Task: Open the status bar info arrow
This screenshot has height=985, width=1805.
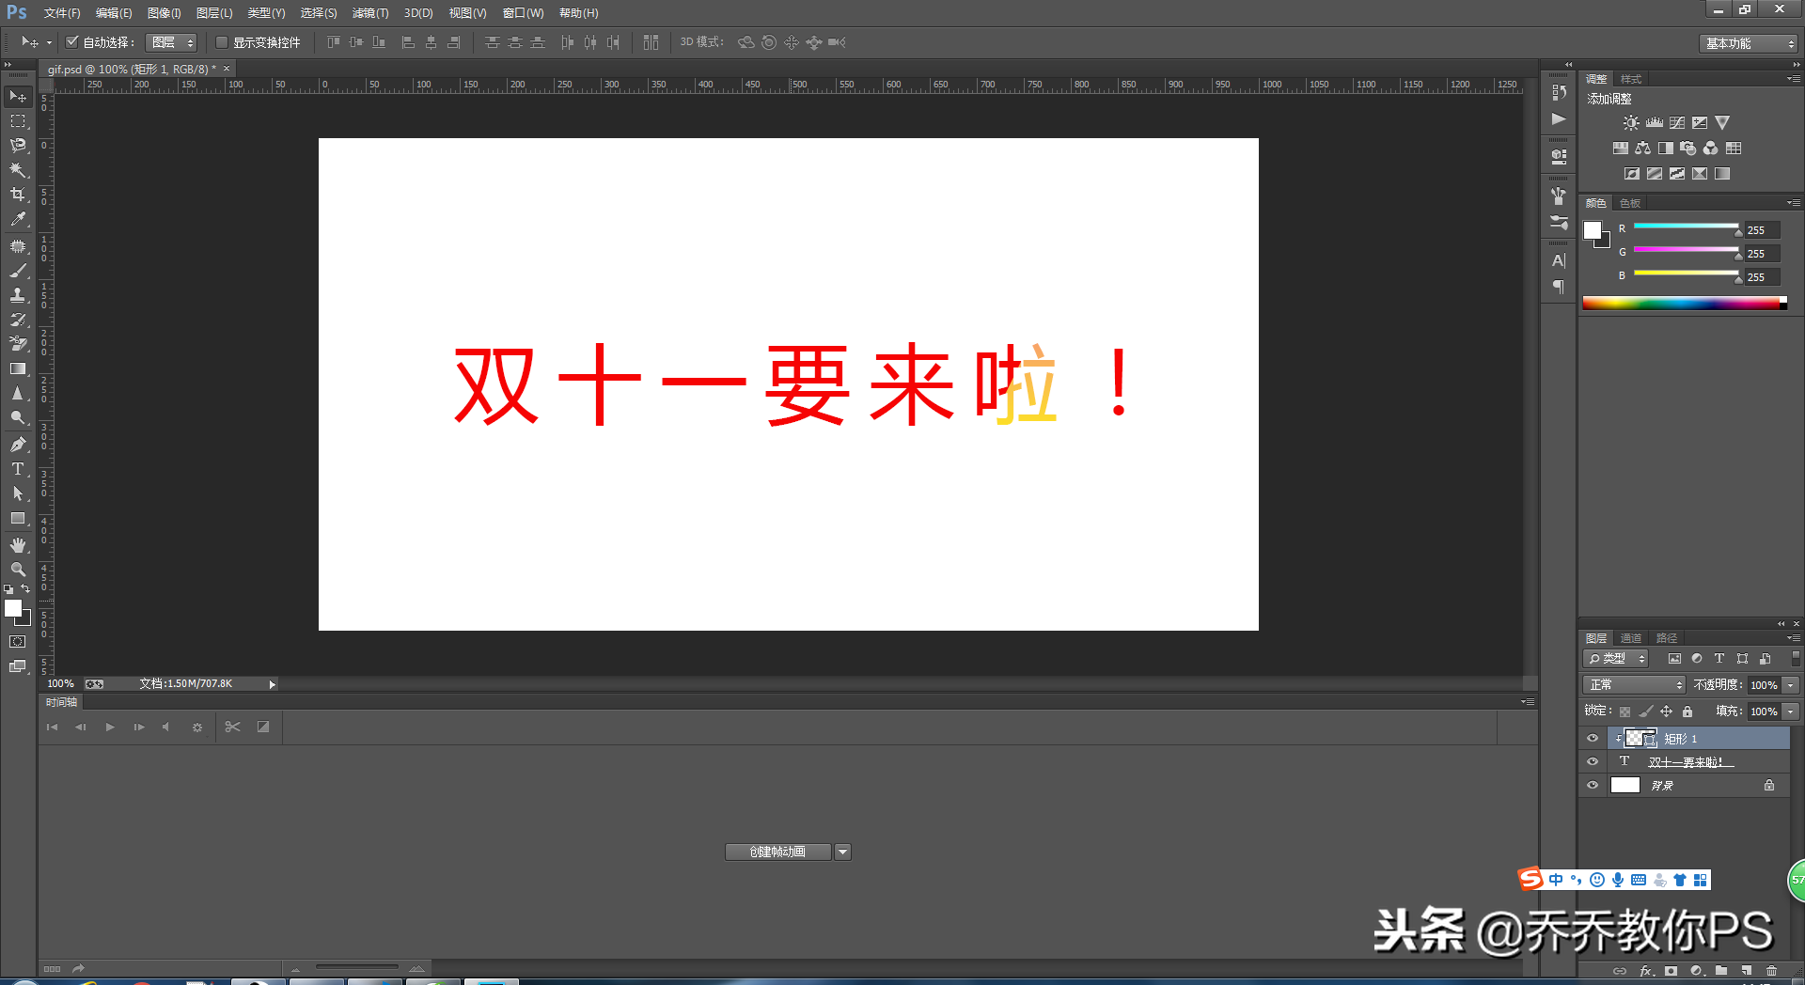Action: 273,684
